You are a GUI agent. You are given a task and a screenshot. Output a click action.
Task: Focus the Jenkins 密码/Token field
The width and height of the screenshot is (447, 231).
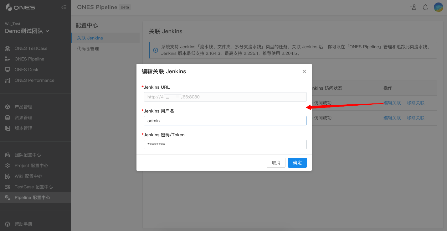click(x=225, y=144)
